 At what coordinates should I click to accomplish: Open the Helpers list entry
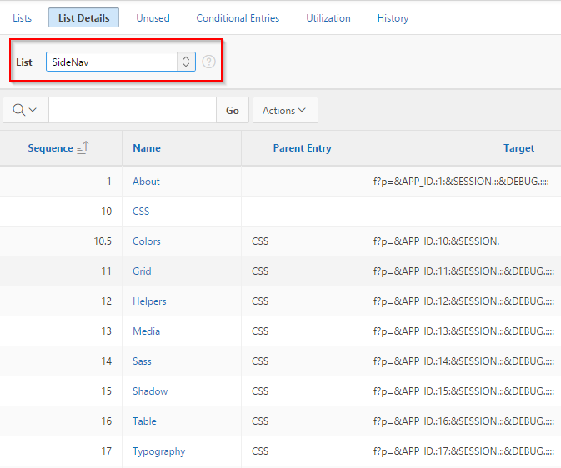[149, 301]
